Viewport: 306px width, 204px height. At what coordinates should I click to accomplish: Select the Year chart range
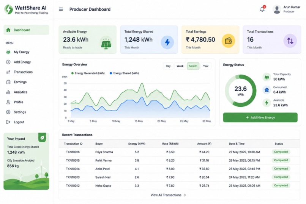click(x=206, y=66)
